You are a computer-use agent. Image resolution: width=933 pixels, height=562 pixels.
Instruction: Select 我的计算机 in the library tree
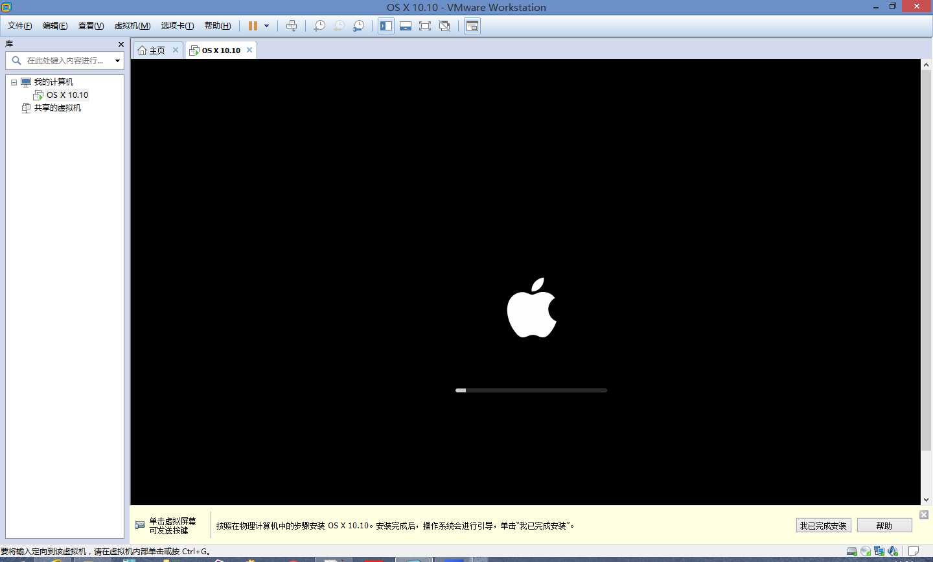[53, 82]
